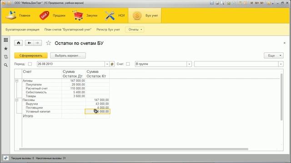Click the Сумма Остаток Кт header

(x=97, y=74)
